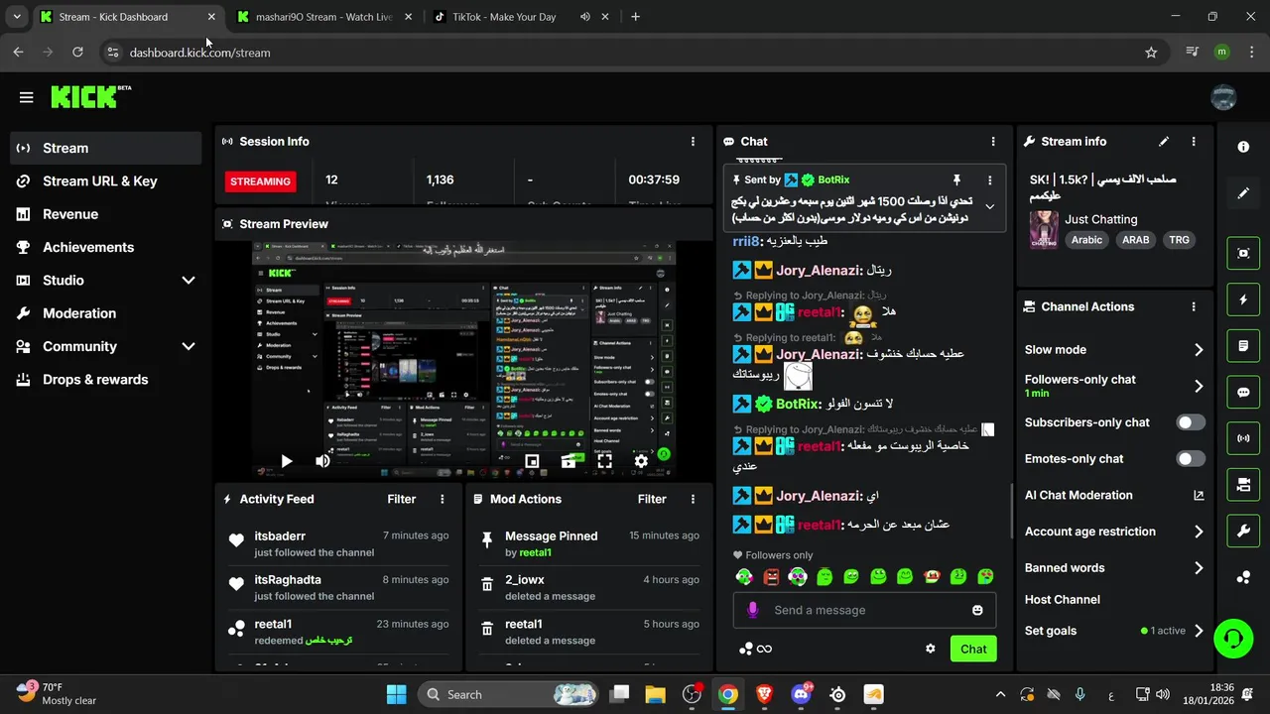Open Drops & rewards in sidebar

(x=105, y=380)
